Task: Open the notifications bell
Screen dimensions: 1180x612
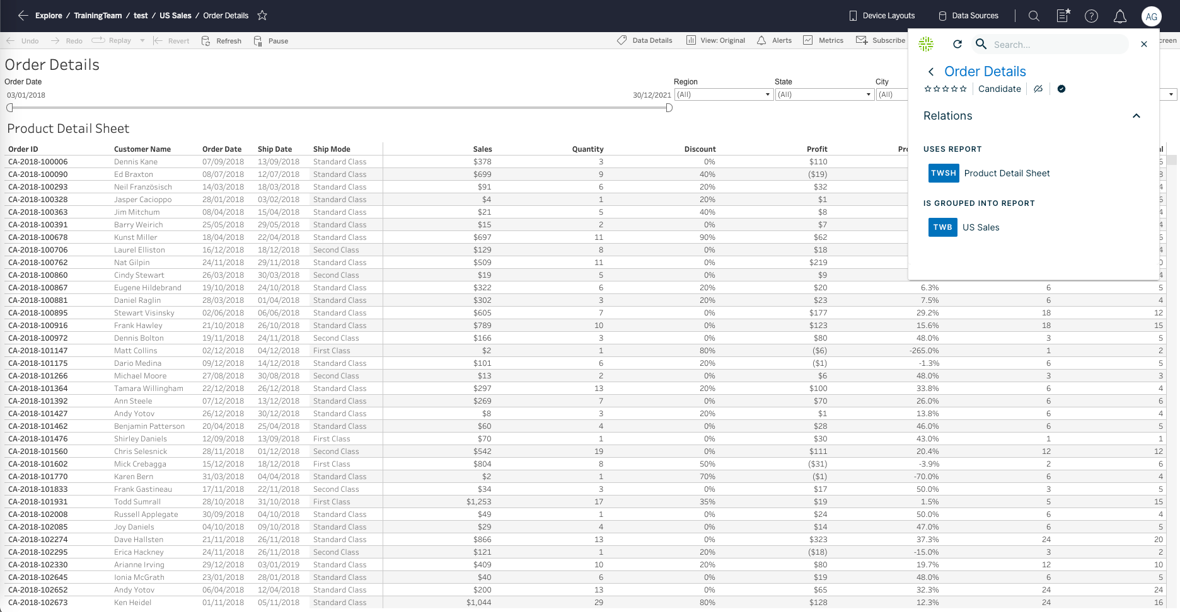Action: [1120, 16]
